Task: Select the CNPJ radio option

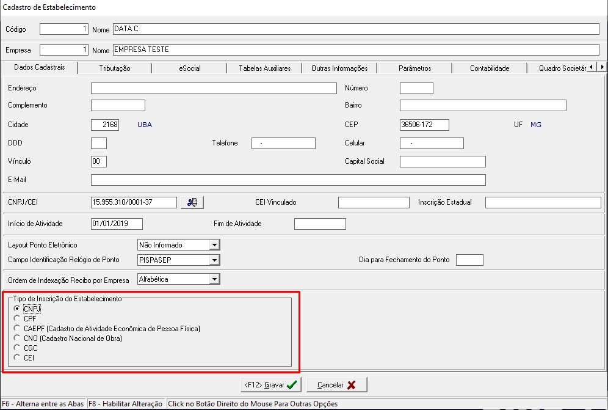Action: [16, 309]
